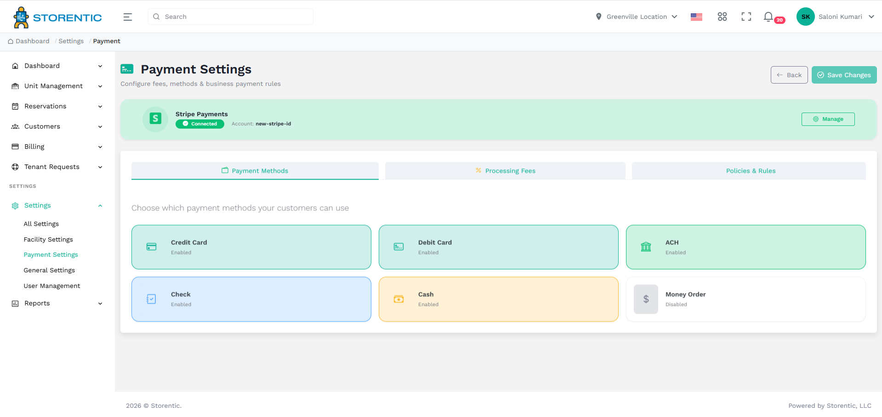Click the location pin icon
The width and height of the screenshot is (882, 417).
[x=598, y=16]
